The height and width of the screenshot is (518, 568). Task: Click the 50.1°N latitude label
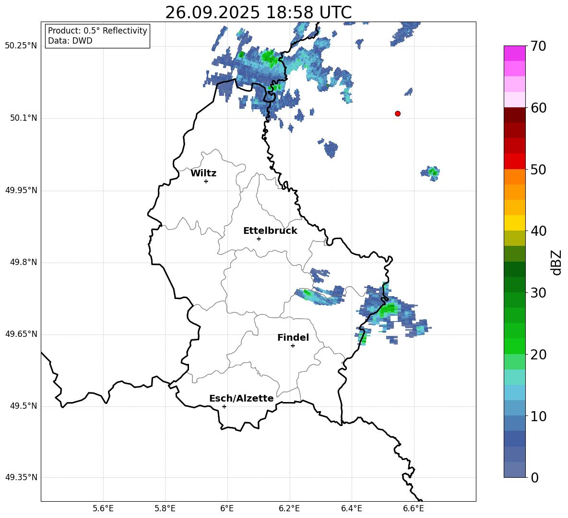point(23,118)
